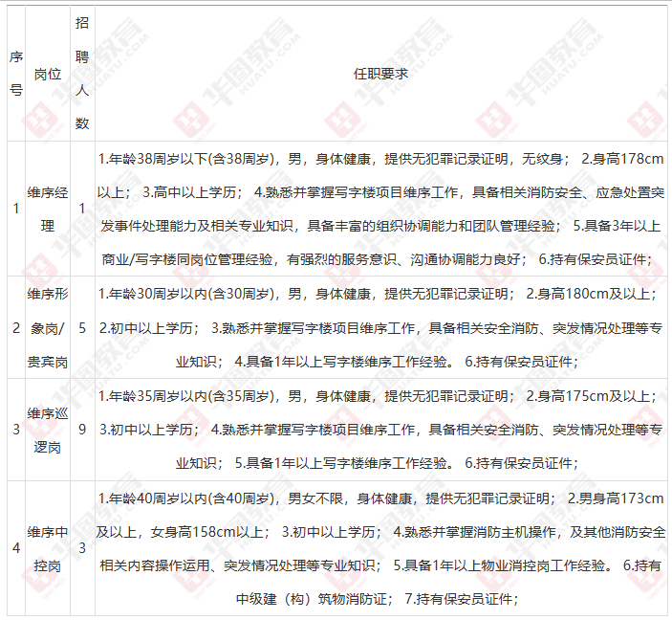Click the 招聘人数 column header
This screenshot has width=672, height=620.
pos(82,74)
